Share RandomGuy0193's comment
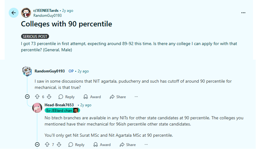The width and height of the screenshot is (257, 151). [118, 97]
